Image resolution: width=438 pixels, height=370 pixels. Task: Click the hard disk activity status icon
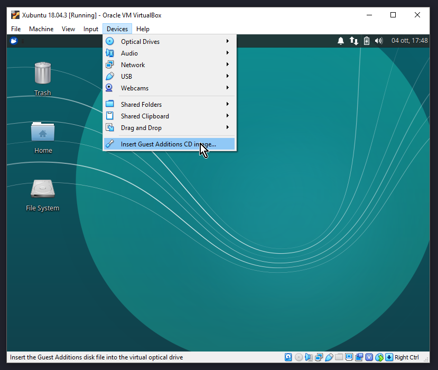pos(288,357)
